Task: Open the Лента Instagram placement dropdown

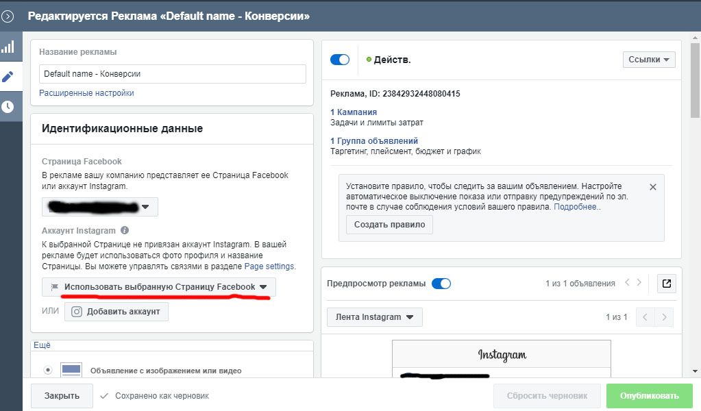Action: click(x=375, y=317)
